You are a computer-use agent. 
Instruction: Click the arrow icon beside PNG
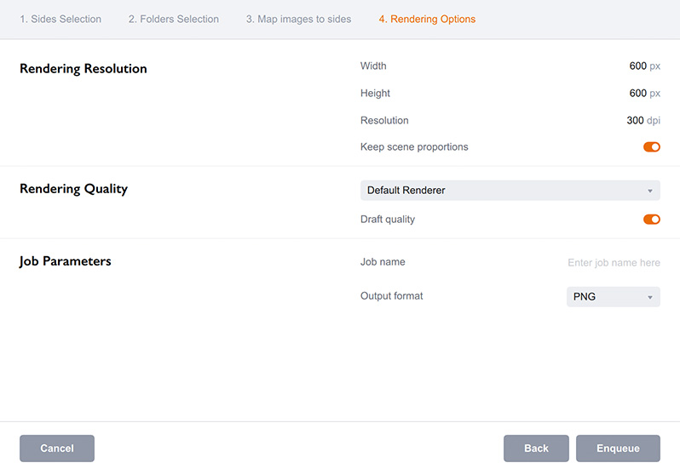[x=649, y=298]
